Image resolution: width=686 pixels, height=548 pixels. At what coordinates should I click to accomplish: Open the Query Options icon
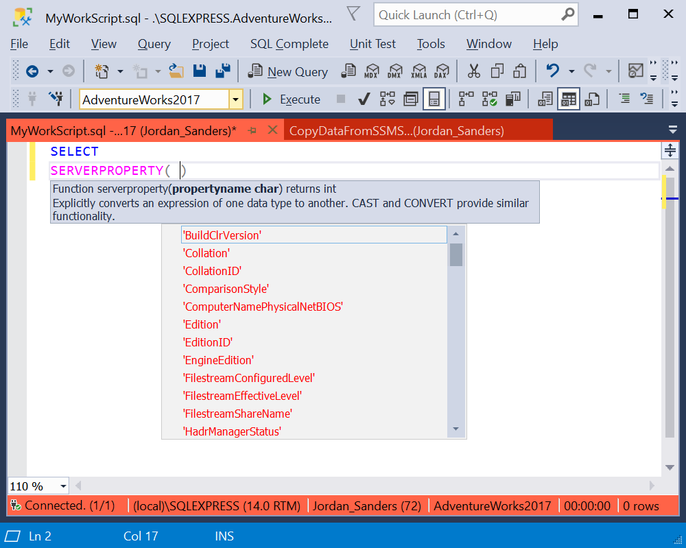[410, 99]
